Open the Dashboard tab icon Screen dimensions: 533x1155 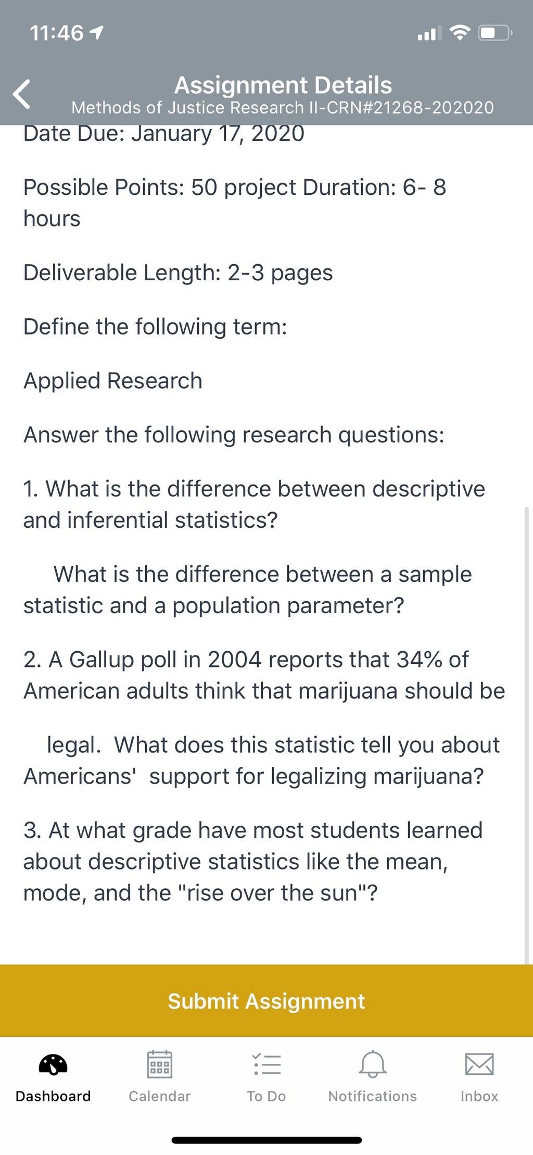tap(53, 1064)
